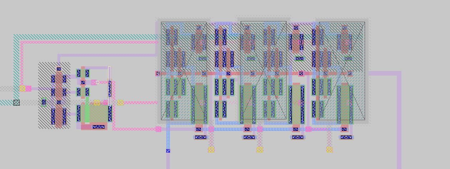Click the leftmost yellow pin below main block
Viewport: 450px width, 169px height.
pos(211,150)
